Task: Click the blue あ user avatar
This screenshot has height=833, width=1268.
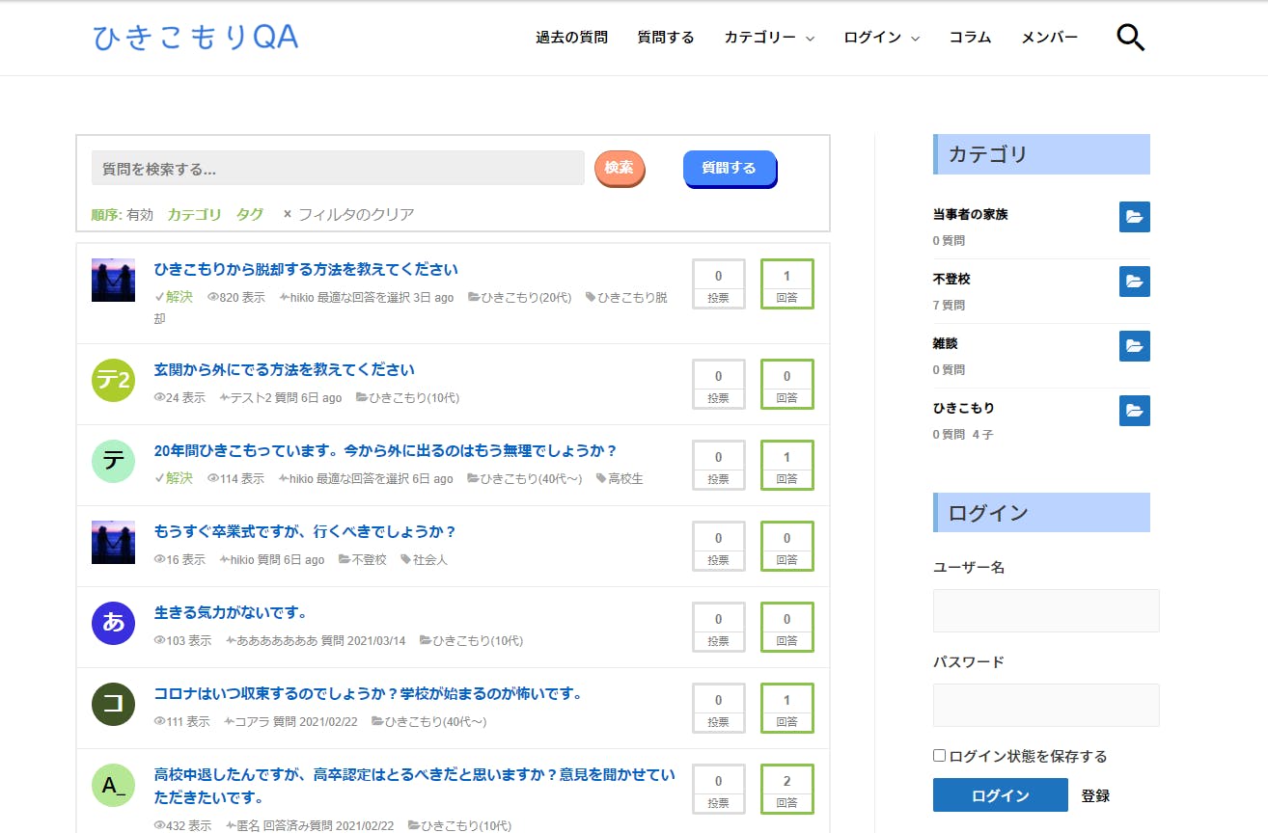Action: pos(113,623)
